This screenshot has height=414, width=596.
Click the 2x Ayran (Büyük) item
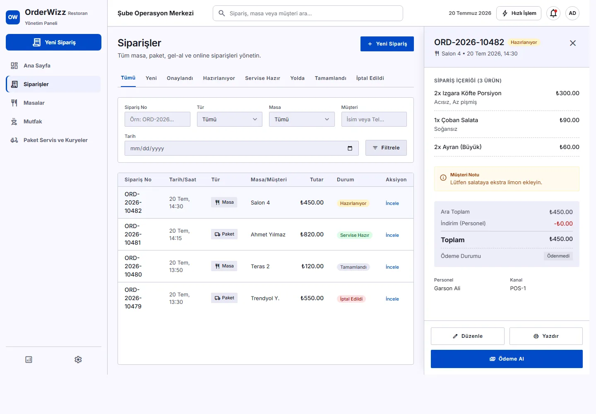click(458, 147)
